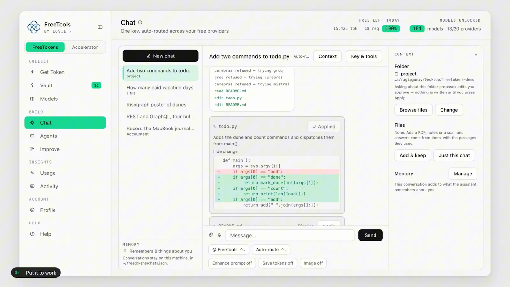Collapse the sidebar with the panel icon

[100, 27]
